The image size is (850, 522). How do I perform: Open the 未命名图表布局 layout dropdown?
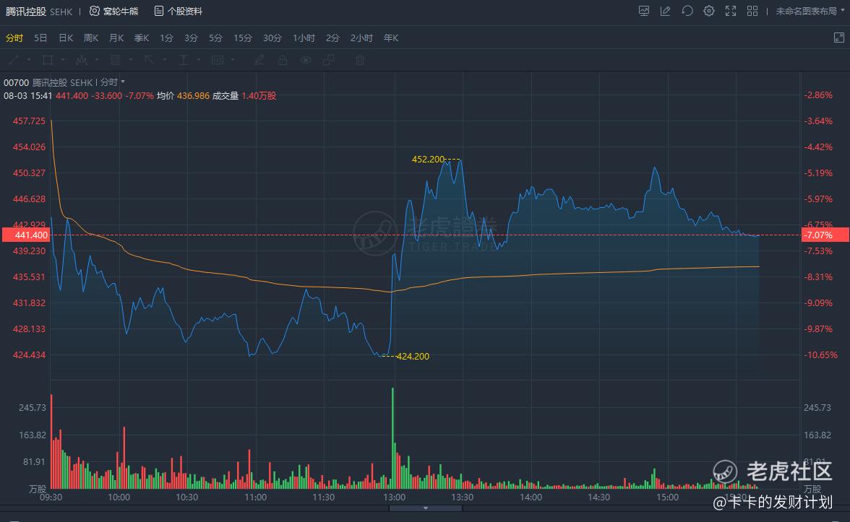tap(806, 12)
